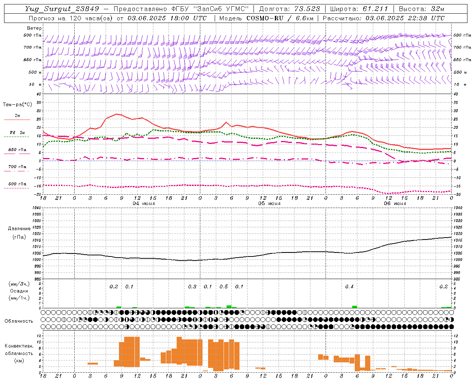Viewport: 473px width, 379px height.
Task: Click the "(мм/1ч.)" precipitation unit label
Action: 19,298
